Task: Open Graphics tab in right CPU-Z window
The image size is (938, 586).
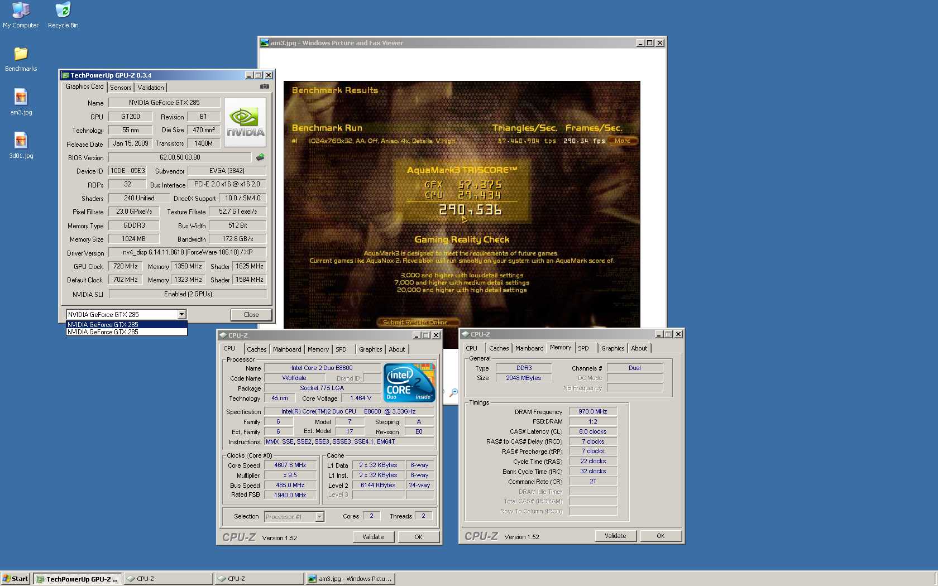Action: pyautogui.click(x=613, y=348)
